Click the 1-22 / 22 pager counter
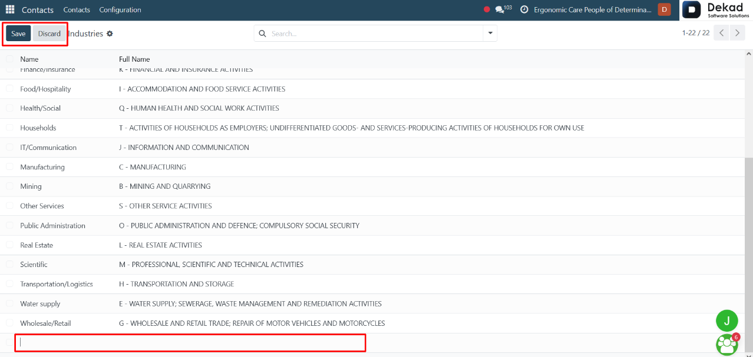Viewport: 753px width, 357px height. [x=695, y=33]
